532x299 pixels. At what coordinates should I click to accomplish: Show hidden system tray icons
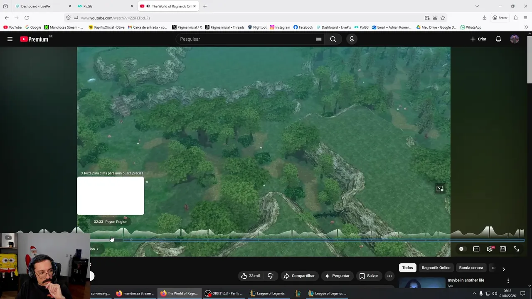click(474, 294)
